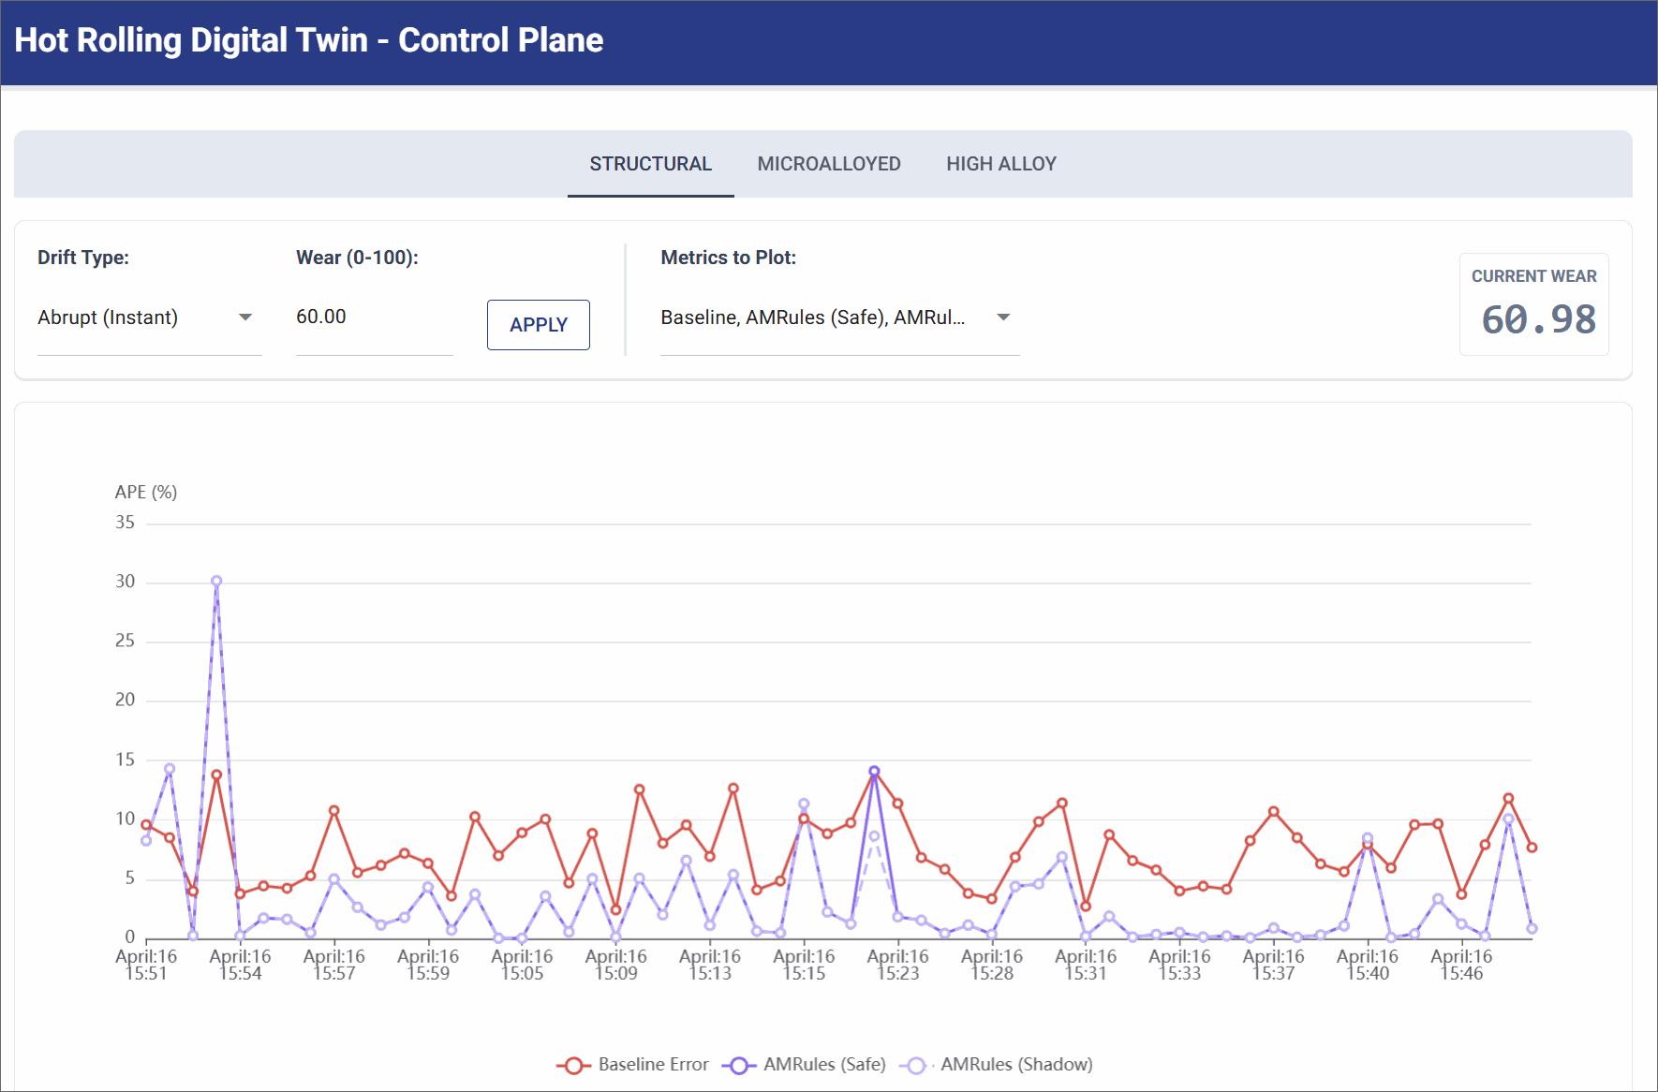This screenshot has width=1658, height=1092.
Task: Click the Hot Rolling Digital Twin title
Action: coord(308,40)
